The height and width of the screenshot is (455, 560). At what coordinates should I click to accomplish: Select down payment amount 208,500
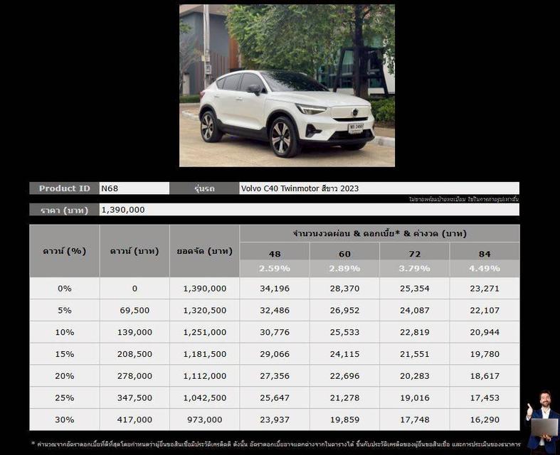tap(134, 354)
